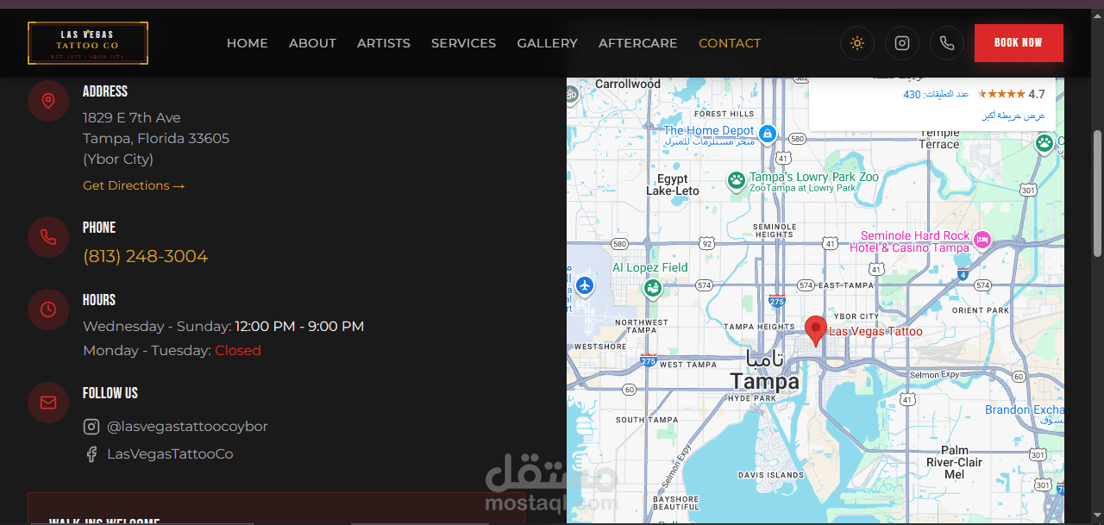Select Aftercare in the navigation

pyautogui.click(x=638, y=43)
